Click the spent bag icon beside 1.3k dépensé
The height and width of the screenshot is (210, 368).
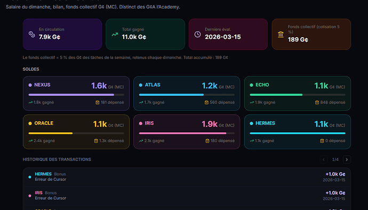(x=96, y=141)
